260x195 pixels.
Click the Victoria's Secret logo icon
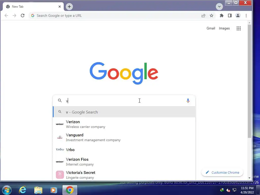pyautogui.click(x=60, y=175)
